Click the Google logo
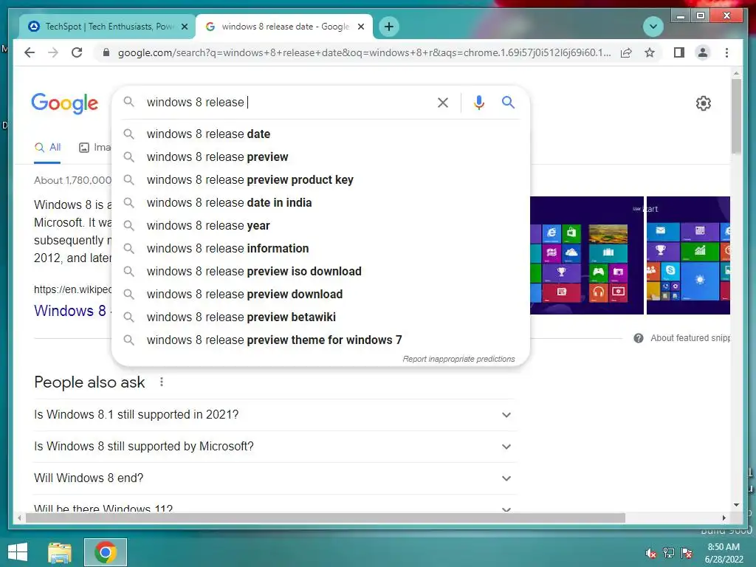Screen dimensions: 756x567 pos(65,103)
